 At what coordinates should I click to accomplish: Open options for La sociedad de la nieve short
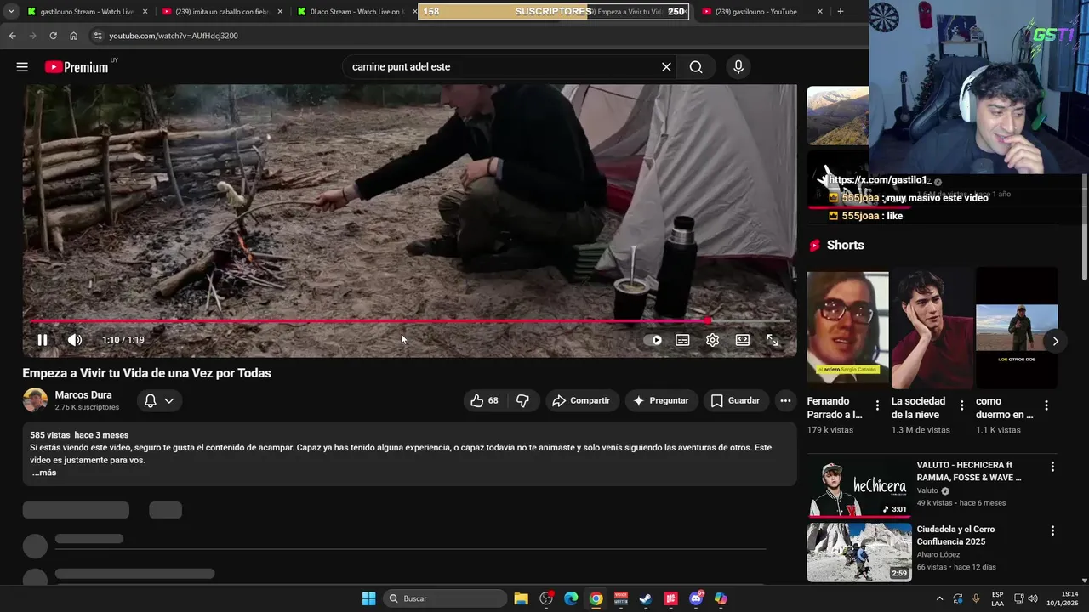click(x=962, y=405)
